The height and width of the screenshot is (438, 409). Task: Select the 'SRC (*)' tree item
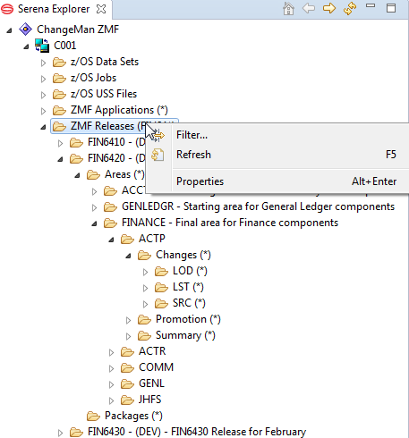pyautogui.click(x=189, y=303)
